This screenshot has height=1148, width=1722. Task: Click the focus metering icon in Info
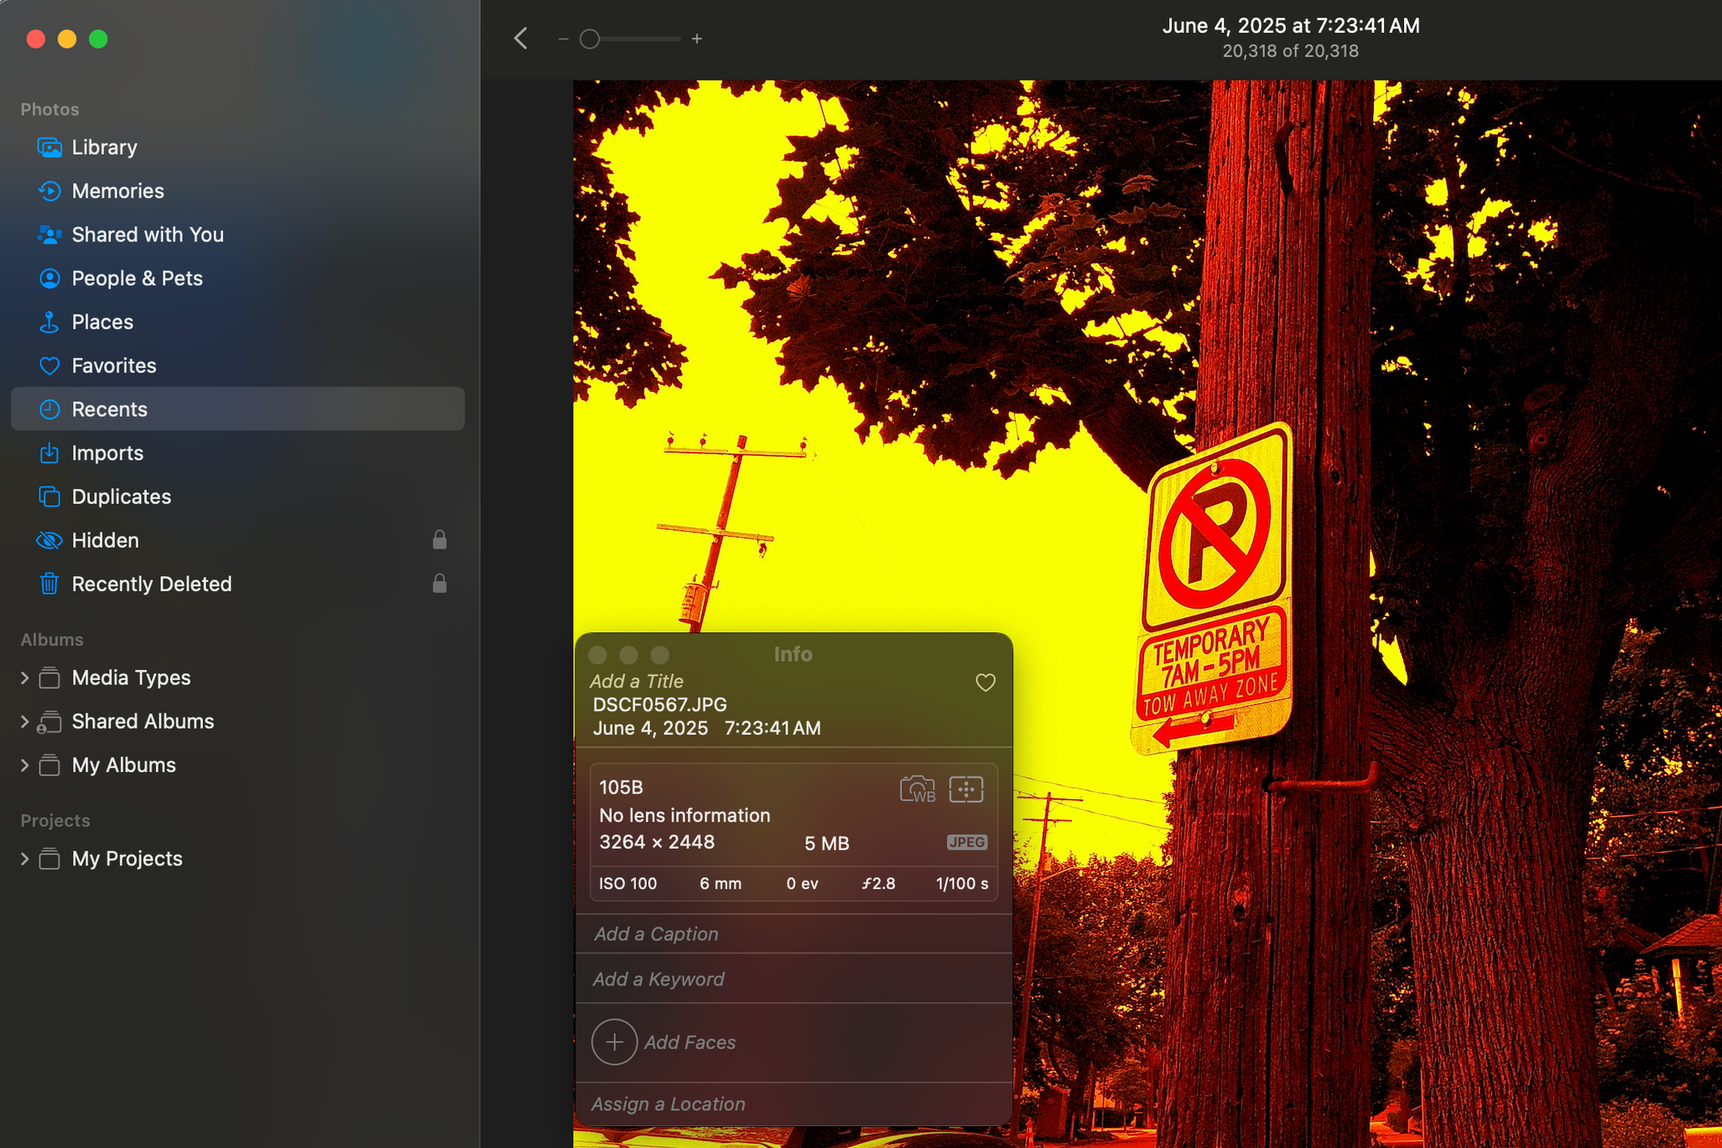pos(965,789)
